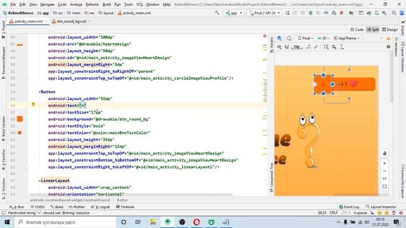The image size is (406, 228).
Task: Open the Event Log
Action: [x=349, y=207]
